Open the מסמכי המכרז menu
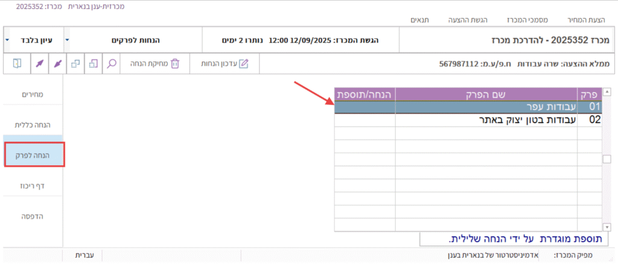Image resolution: width=618 pixels, height=264 pixels. (x=520, y=20)
